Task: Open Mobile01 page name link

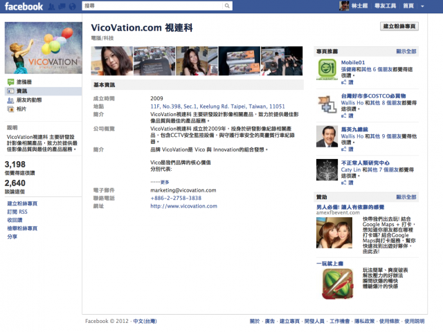Action: 353,62
